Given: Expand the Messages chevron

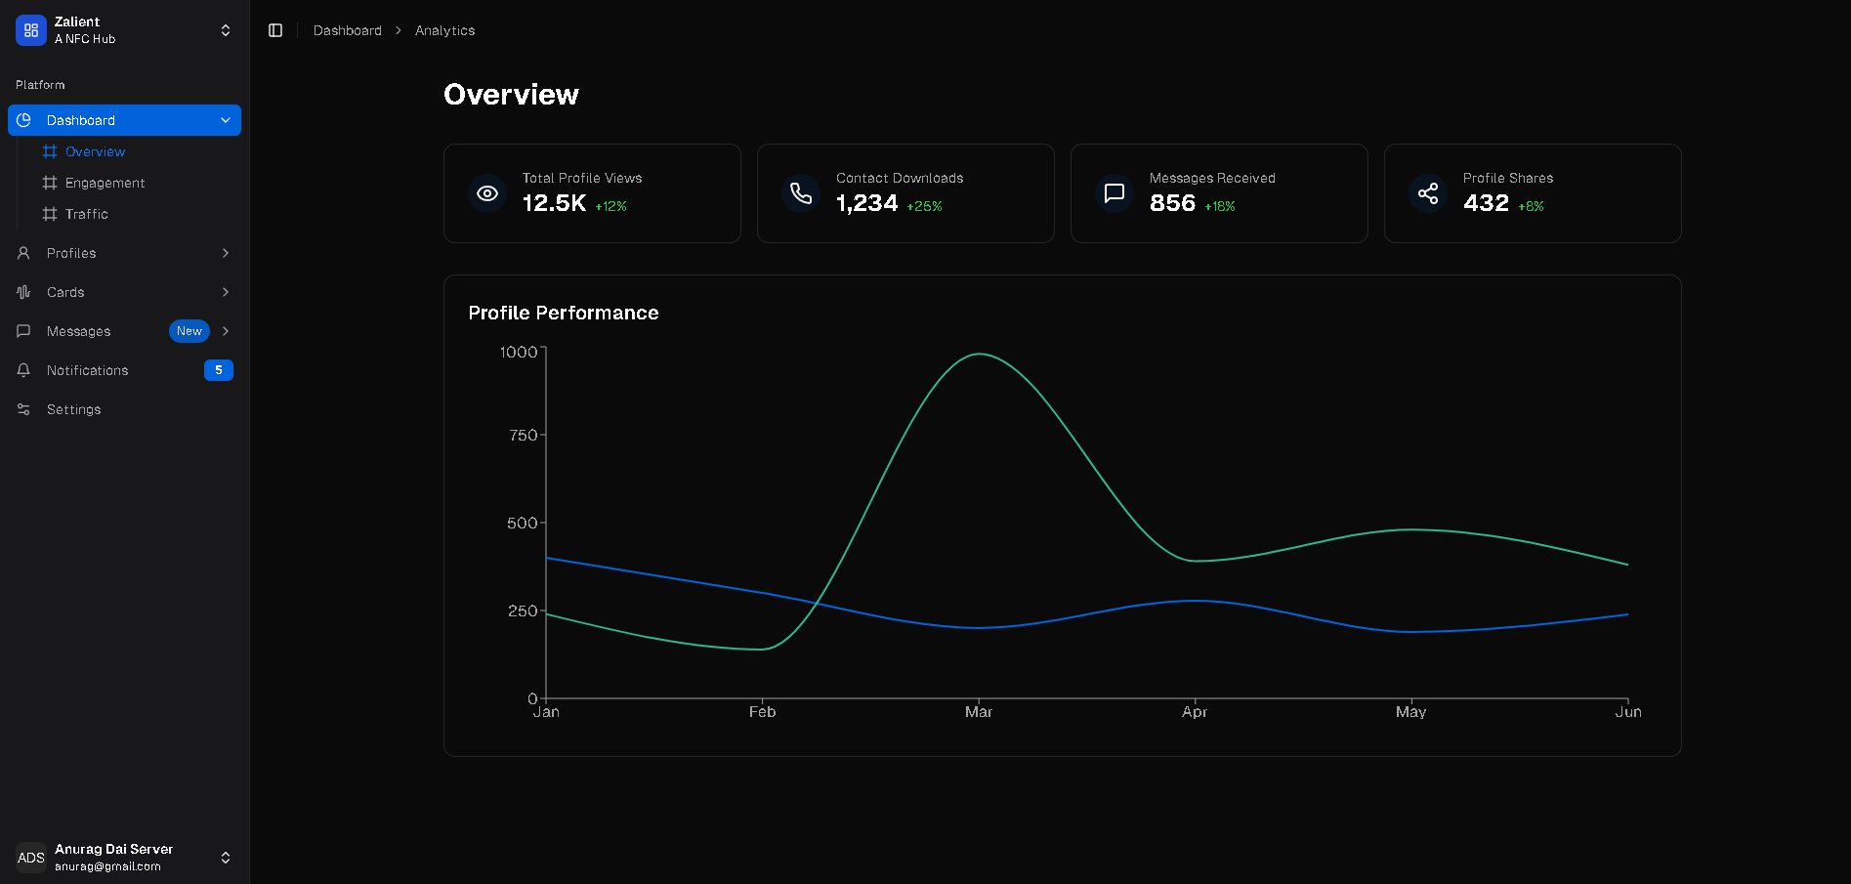Looking at the screenshot, I should [x=226, y=331].
